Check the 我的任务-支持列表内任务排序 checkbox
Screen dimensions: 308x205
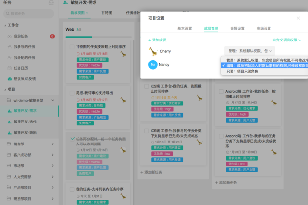click(72, 189)
